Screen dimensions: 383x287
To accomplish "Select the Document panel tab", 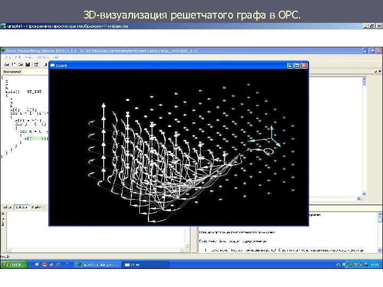I will click(12, 72).
